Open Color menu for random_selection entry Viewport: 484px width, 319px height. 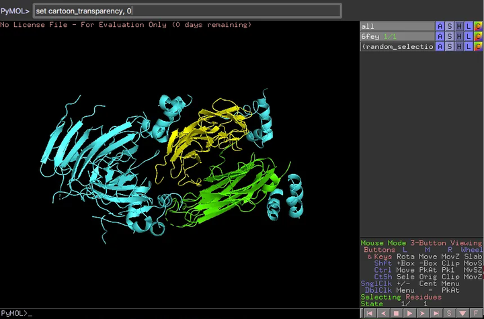point(478,46)
